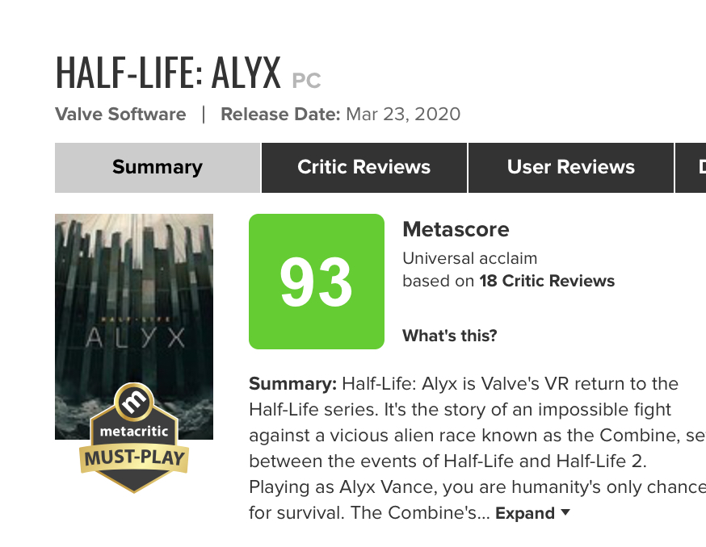Click the Metacritic Must-Play badge
This screenshot has width=706, height=547.
(x=134, y=438)
